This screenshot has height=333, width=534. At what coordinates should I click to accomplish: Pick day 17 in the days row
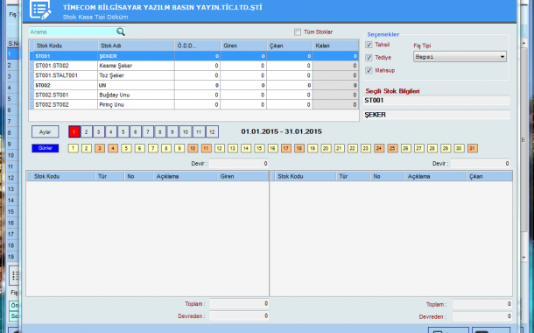286,148
